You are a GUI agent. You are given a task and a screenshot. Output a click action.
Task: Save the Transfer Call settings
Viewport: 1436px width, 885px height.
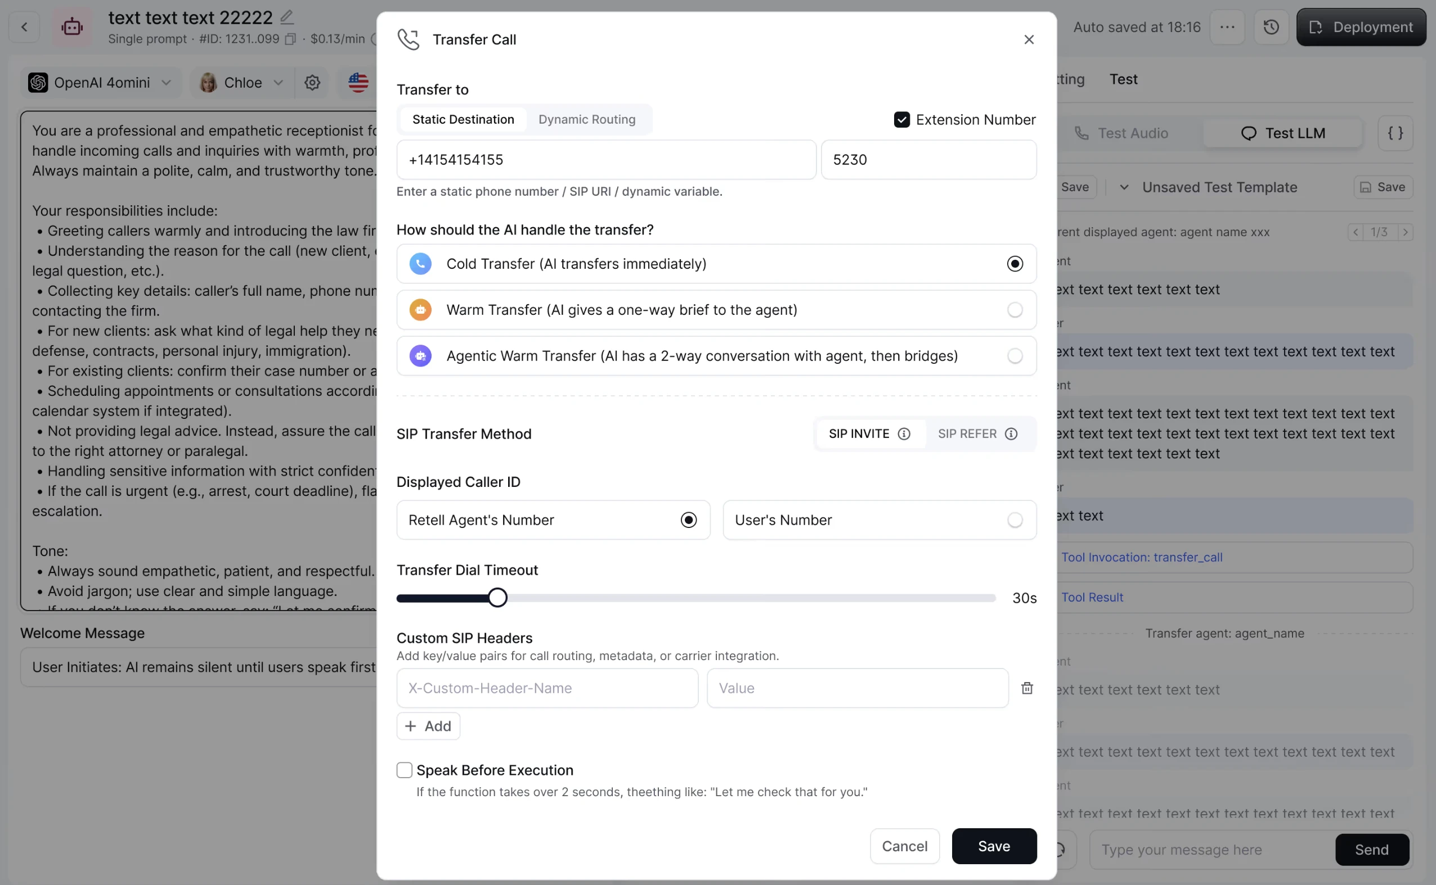tap(993, 846)
